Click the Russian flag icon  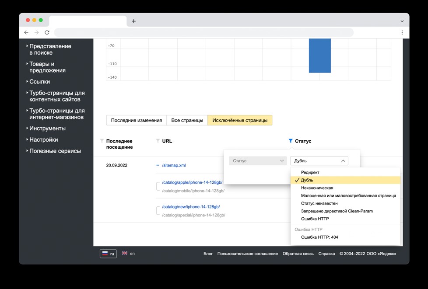point(105,254)
